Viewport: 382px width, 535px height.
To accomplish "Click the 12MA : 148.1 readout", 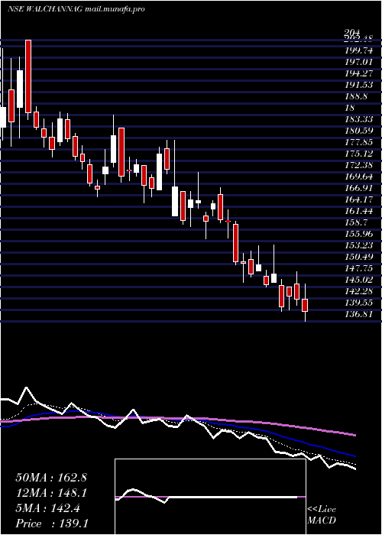I will [x=51, y=493].
